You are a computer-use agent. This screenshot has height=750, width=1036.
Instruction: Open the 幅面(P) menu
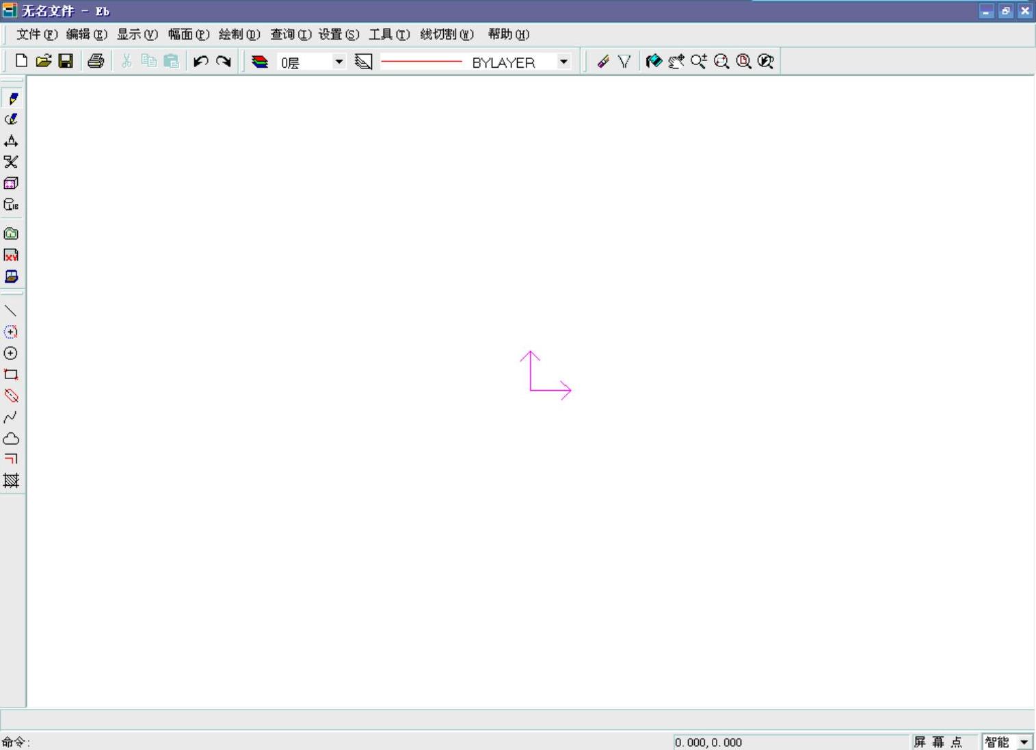tap(189, 34)
